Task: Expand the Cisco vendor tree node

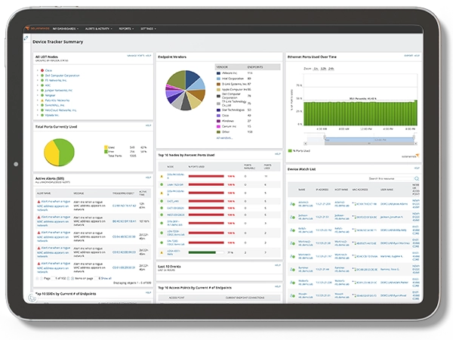Action: [36, 69]
